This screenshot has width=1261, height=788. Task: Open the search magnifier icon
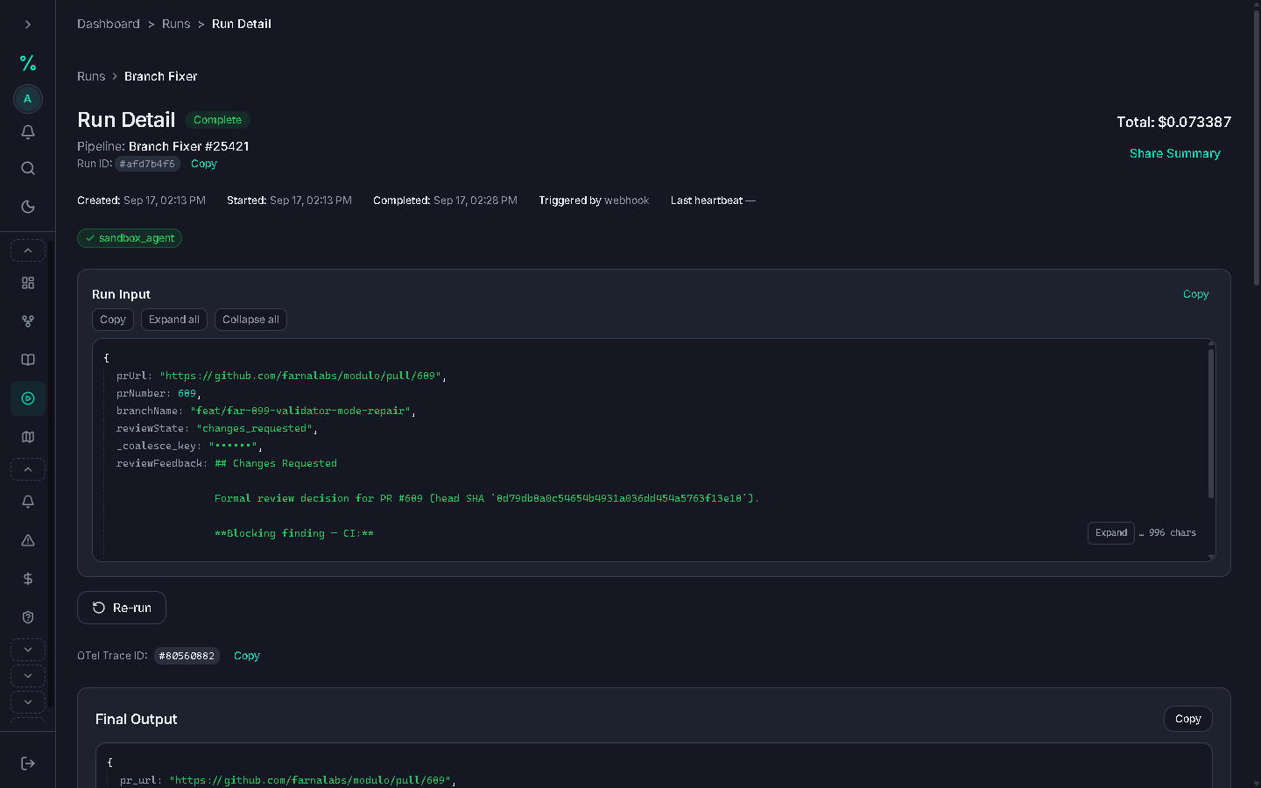28,168
